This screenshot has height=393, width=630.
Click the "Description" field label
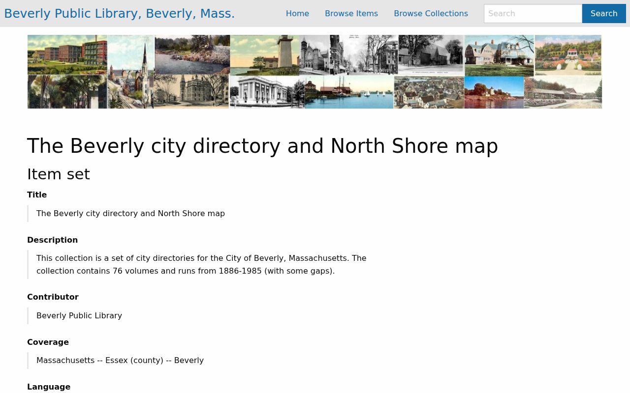[x=52, y=240]
